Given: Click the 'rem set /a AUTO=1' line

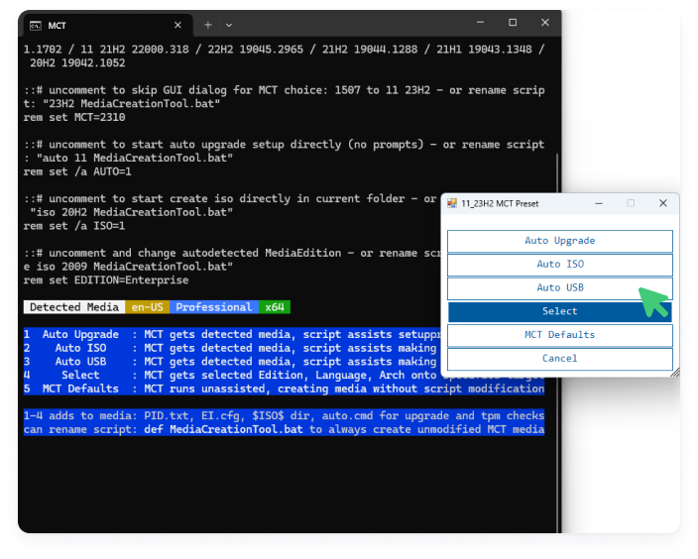Looking at the screenshot, I should tap(77, 171).
